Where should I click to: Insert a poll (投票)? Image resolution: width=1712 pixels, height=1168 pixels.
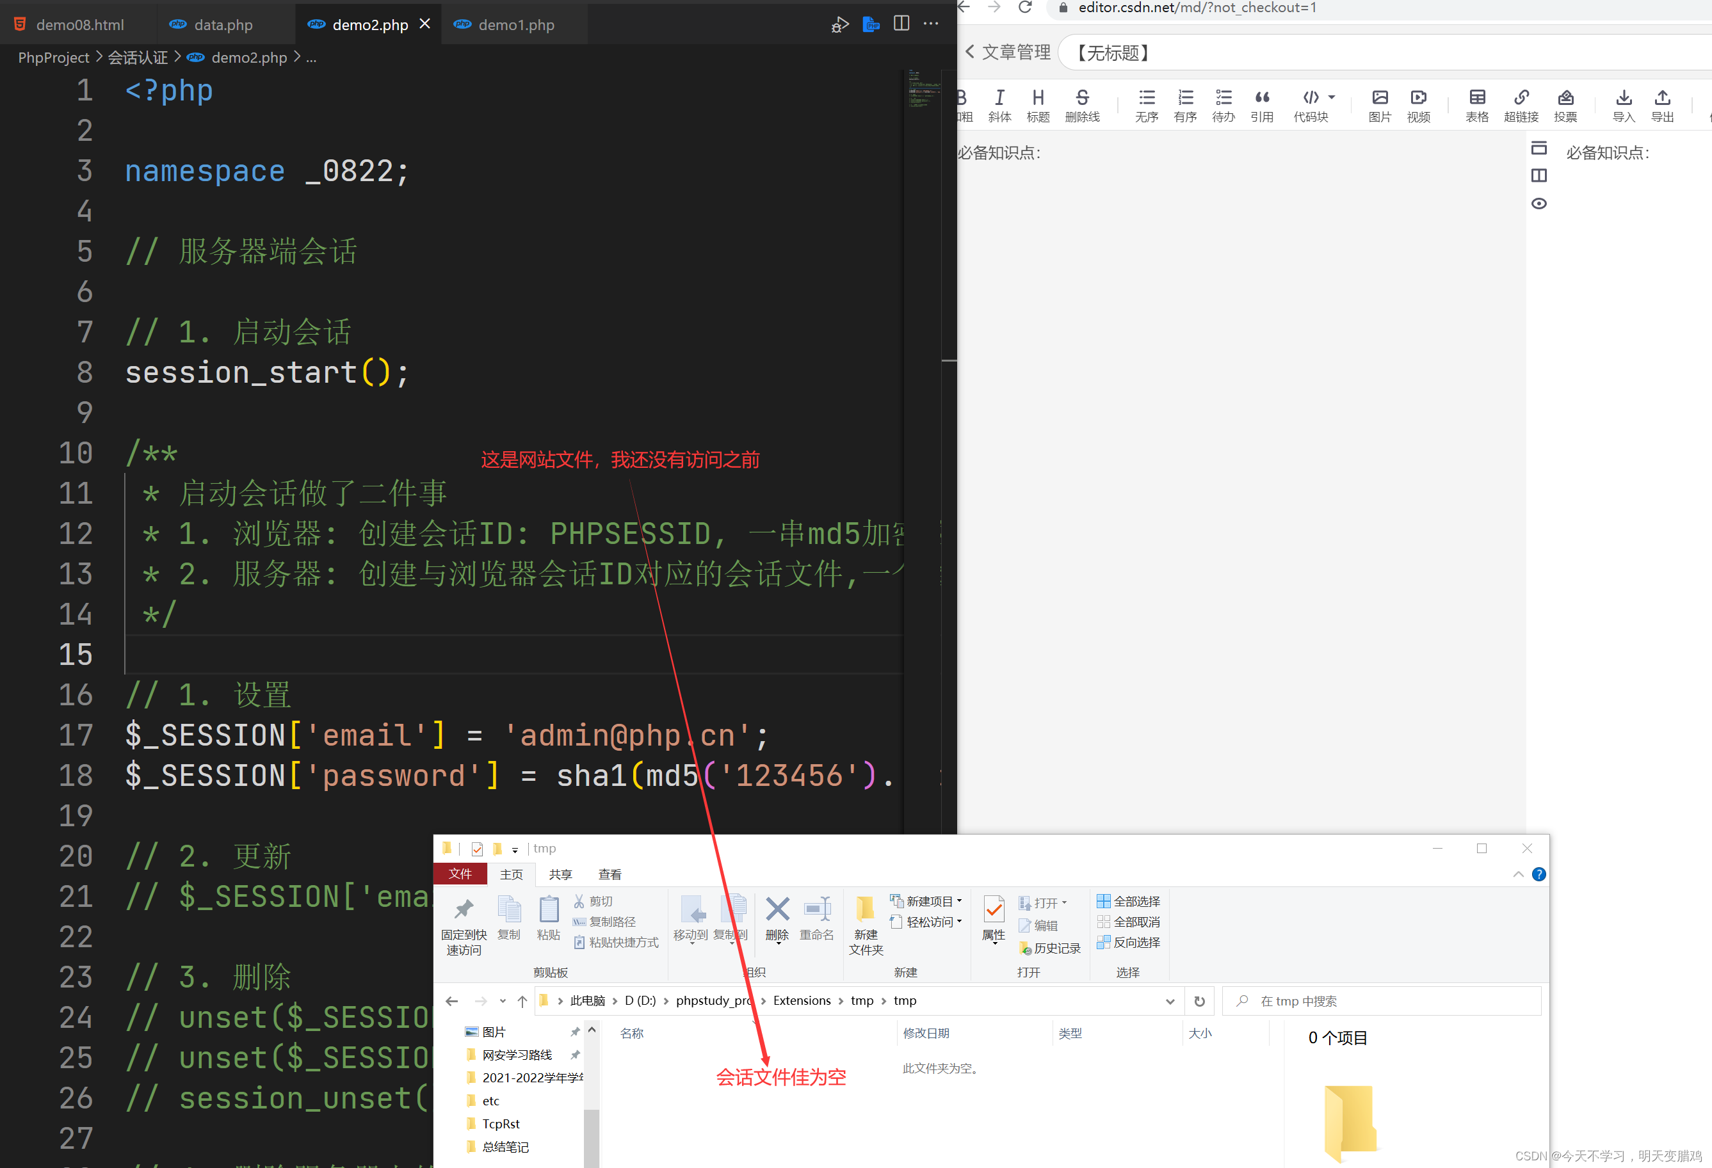click(1565, 106)
